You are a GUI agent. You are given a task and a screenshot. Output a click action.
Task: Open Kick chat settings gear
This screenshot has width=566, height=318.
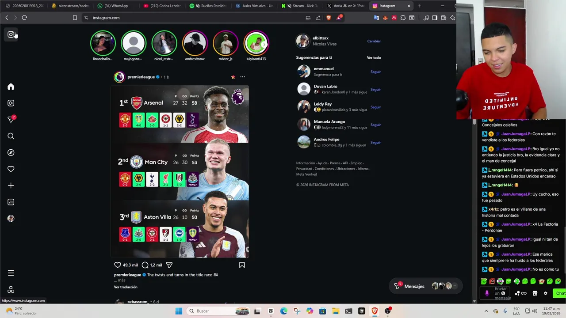pos(545,293)
